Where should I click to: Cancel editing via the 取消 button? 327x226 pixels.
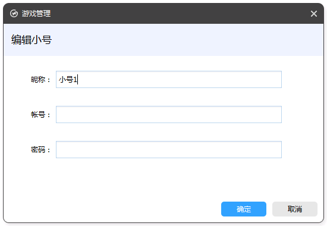click(x=295, y=209)
